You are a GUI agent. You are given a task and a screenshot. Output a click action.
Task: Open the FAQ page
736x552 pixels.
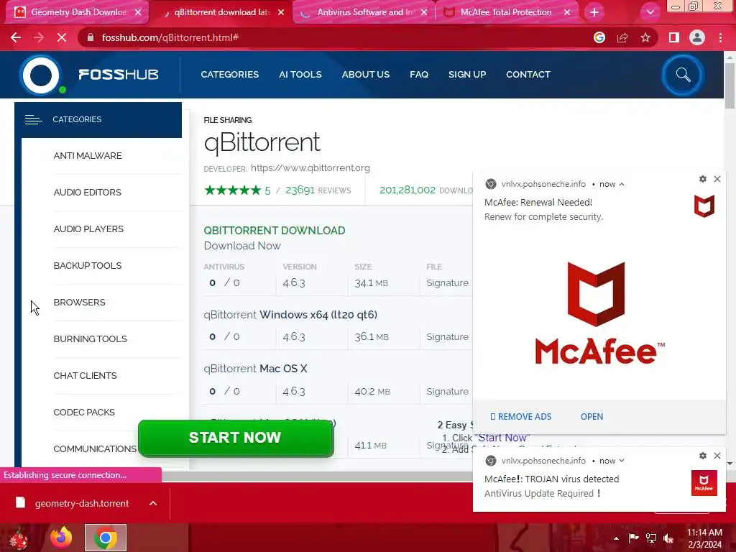(419, 75)
